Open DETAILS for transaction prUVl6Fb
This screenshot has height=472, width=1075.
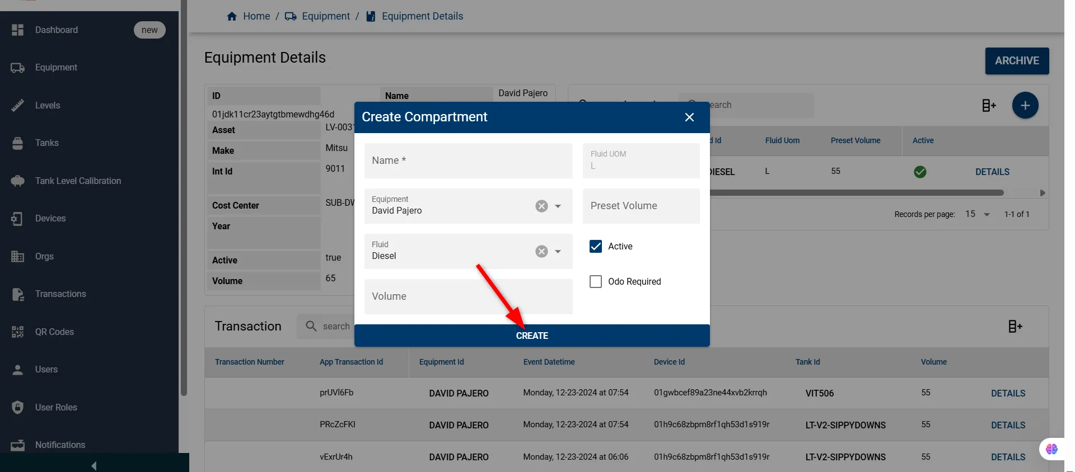pos(1008,393)
